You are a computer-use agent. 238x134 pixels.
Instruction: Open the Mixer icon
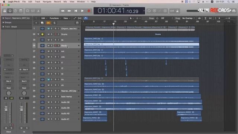coord(33,11)
